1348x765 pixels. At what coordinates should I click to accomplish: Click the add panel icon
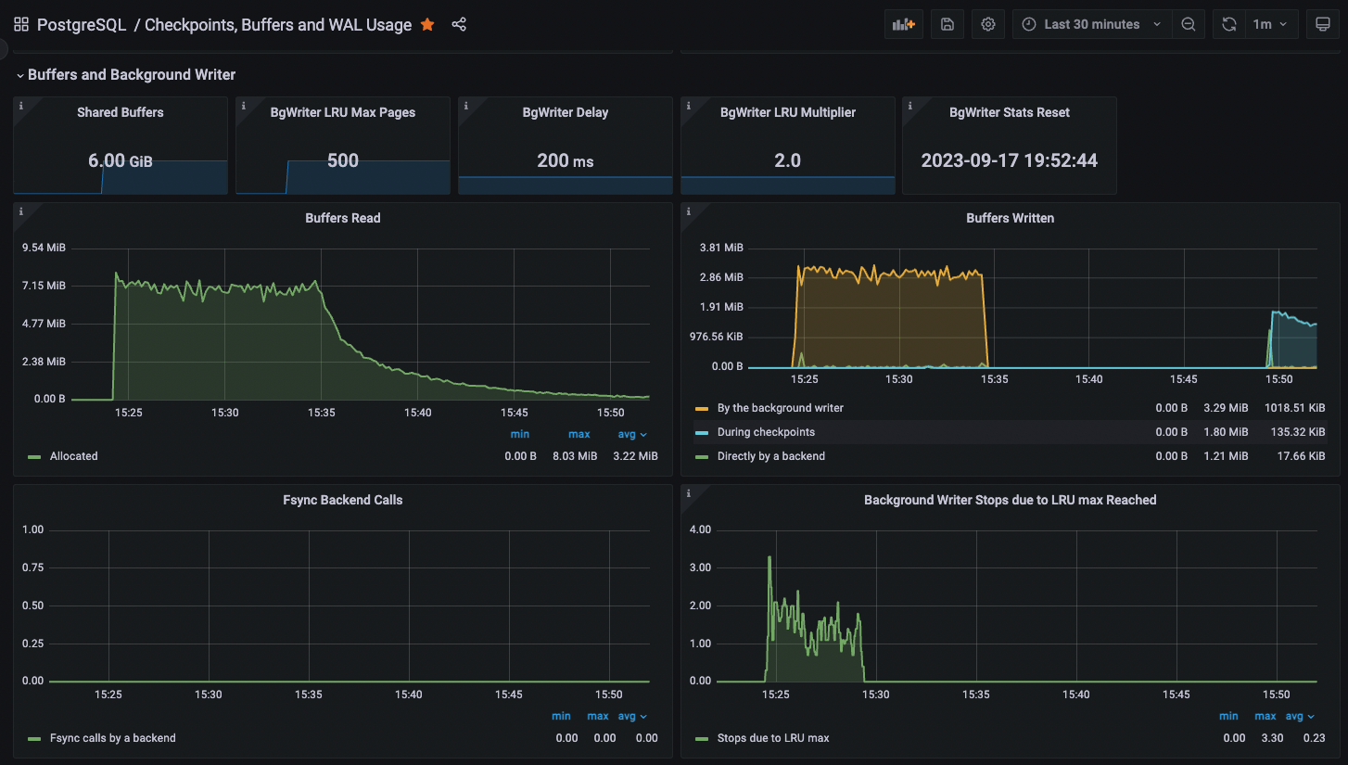point(903,25)
